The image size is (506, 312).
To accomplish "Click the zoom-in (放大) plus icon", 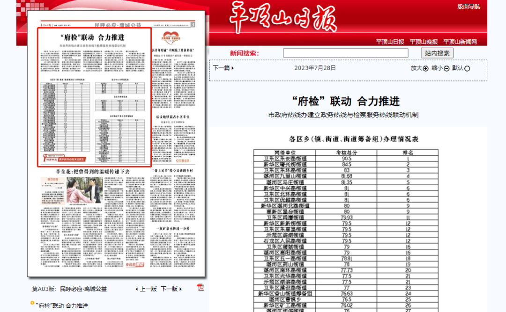I will coord(425,68).
